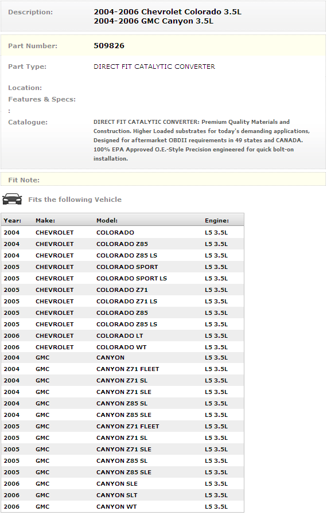Click the Direct Fit Catalytic Converter part type
327x527 pixels.
(x=154, y=67)
